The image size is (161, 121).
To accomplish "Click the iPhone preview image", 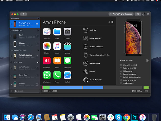I will (133, 38).
